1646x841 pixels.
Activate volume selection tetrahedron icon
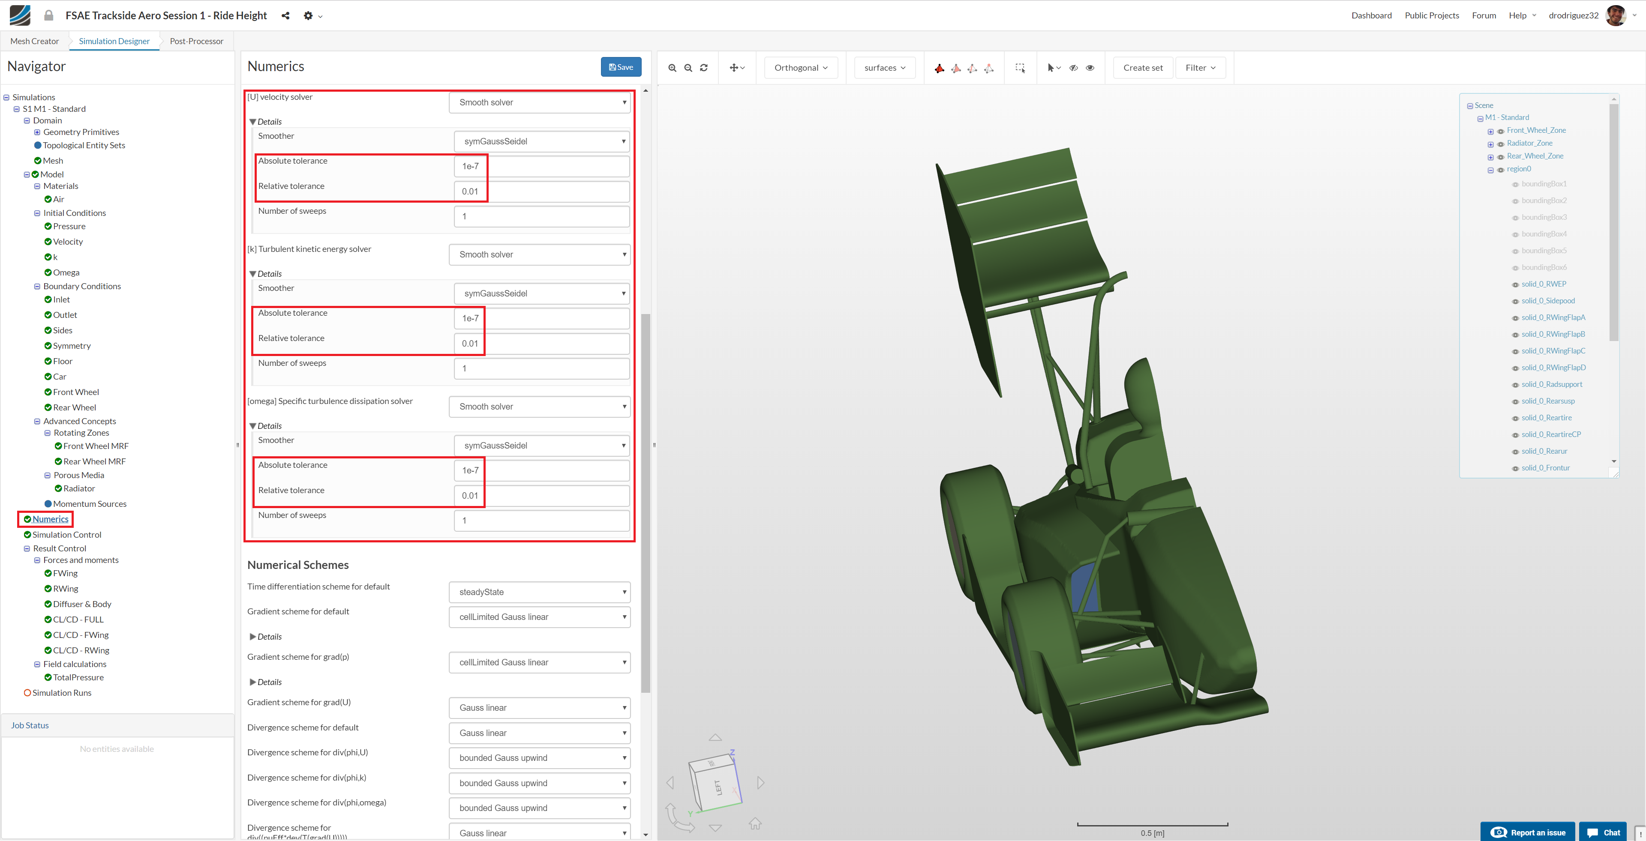tap(939, 68)
